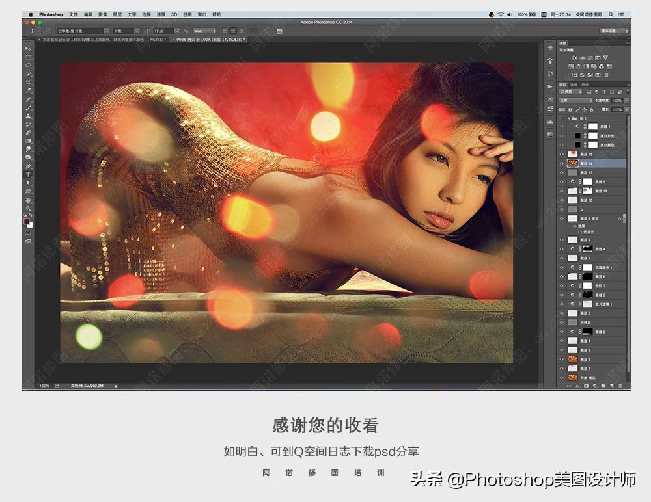Open the layer filter type dropdown
The image size is (651, 502).
tap(570, 92)
